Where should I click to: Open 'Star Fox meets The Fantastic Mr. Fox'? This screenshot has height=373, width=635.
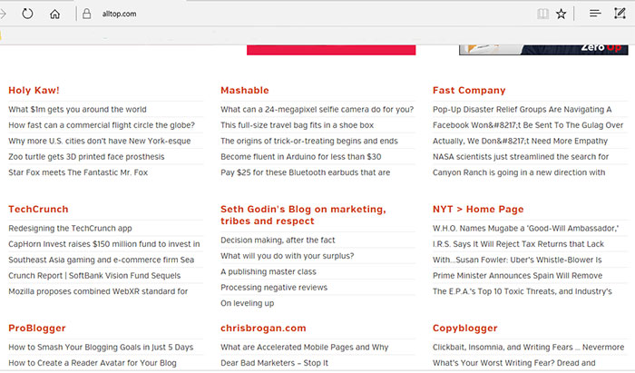78,172
